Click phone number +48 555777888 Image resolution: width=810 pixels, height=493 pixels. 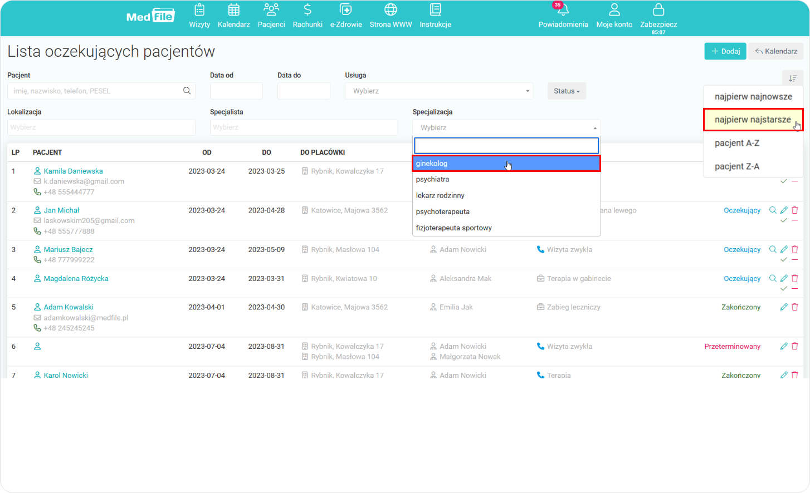(x=69, y=231)
